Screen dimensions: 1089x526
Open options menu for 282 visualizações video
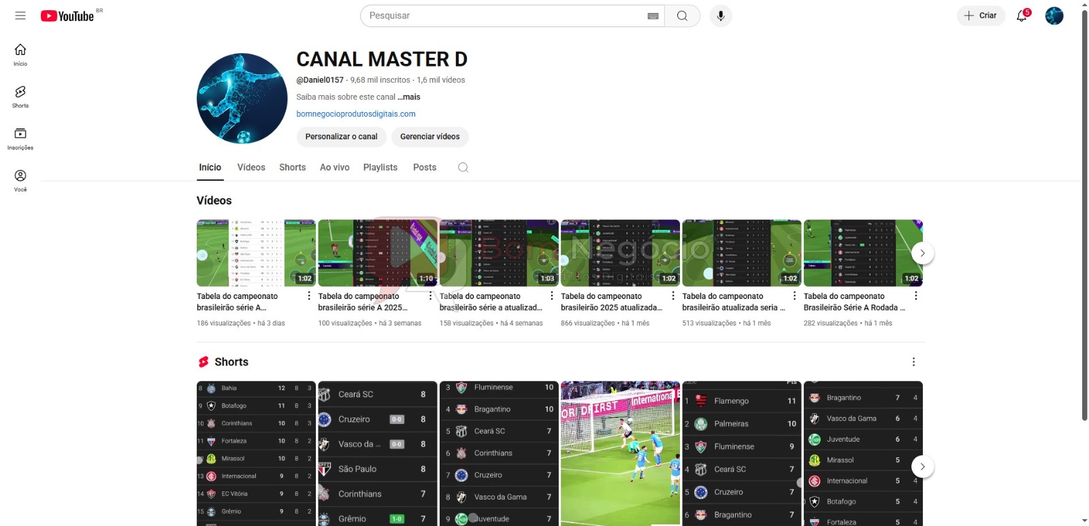(916, 296)
